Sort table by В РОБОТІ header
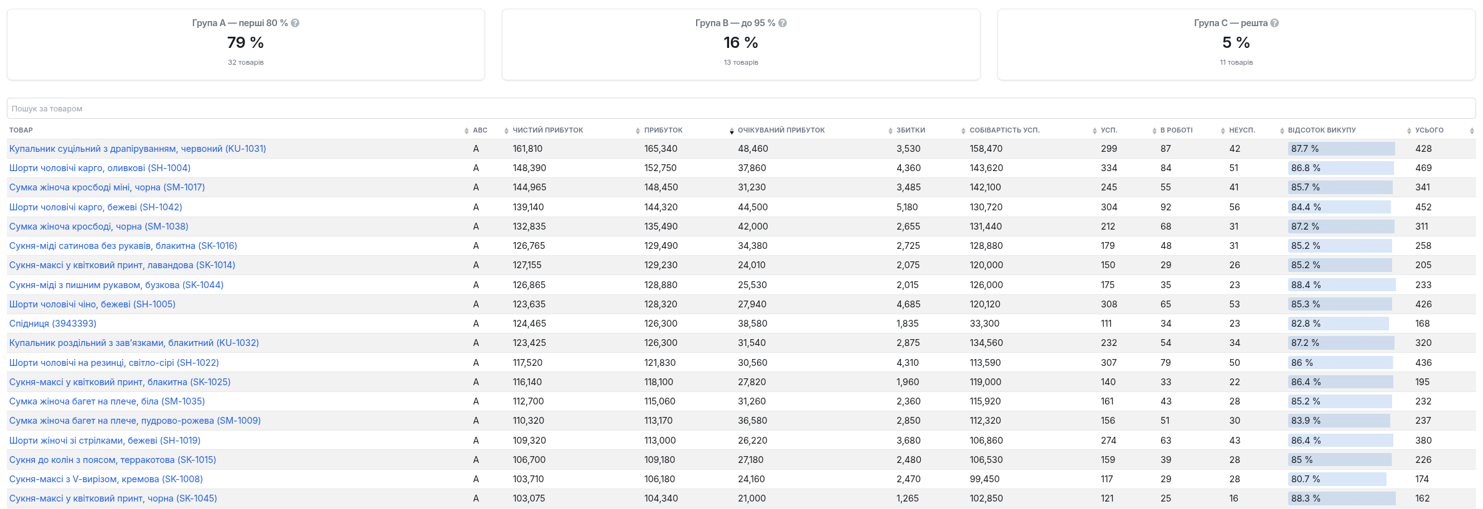 coord(1176,130)
